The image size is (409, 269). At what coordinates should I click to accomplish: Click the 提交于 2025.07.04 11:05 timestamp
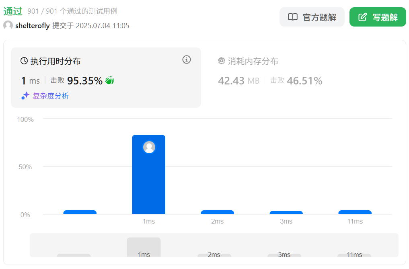[x=91, y=26]
